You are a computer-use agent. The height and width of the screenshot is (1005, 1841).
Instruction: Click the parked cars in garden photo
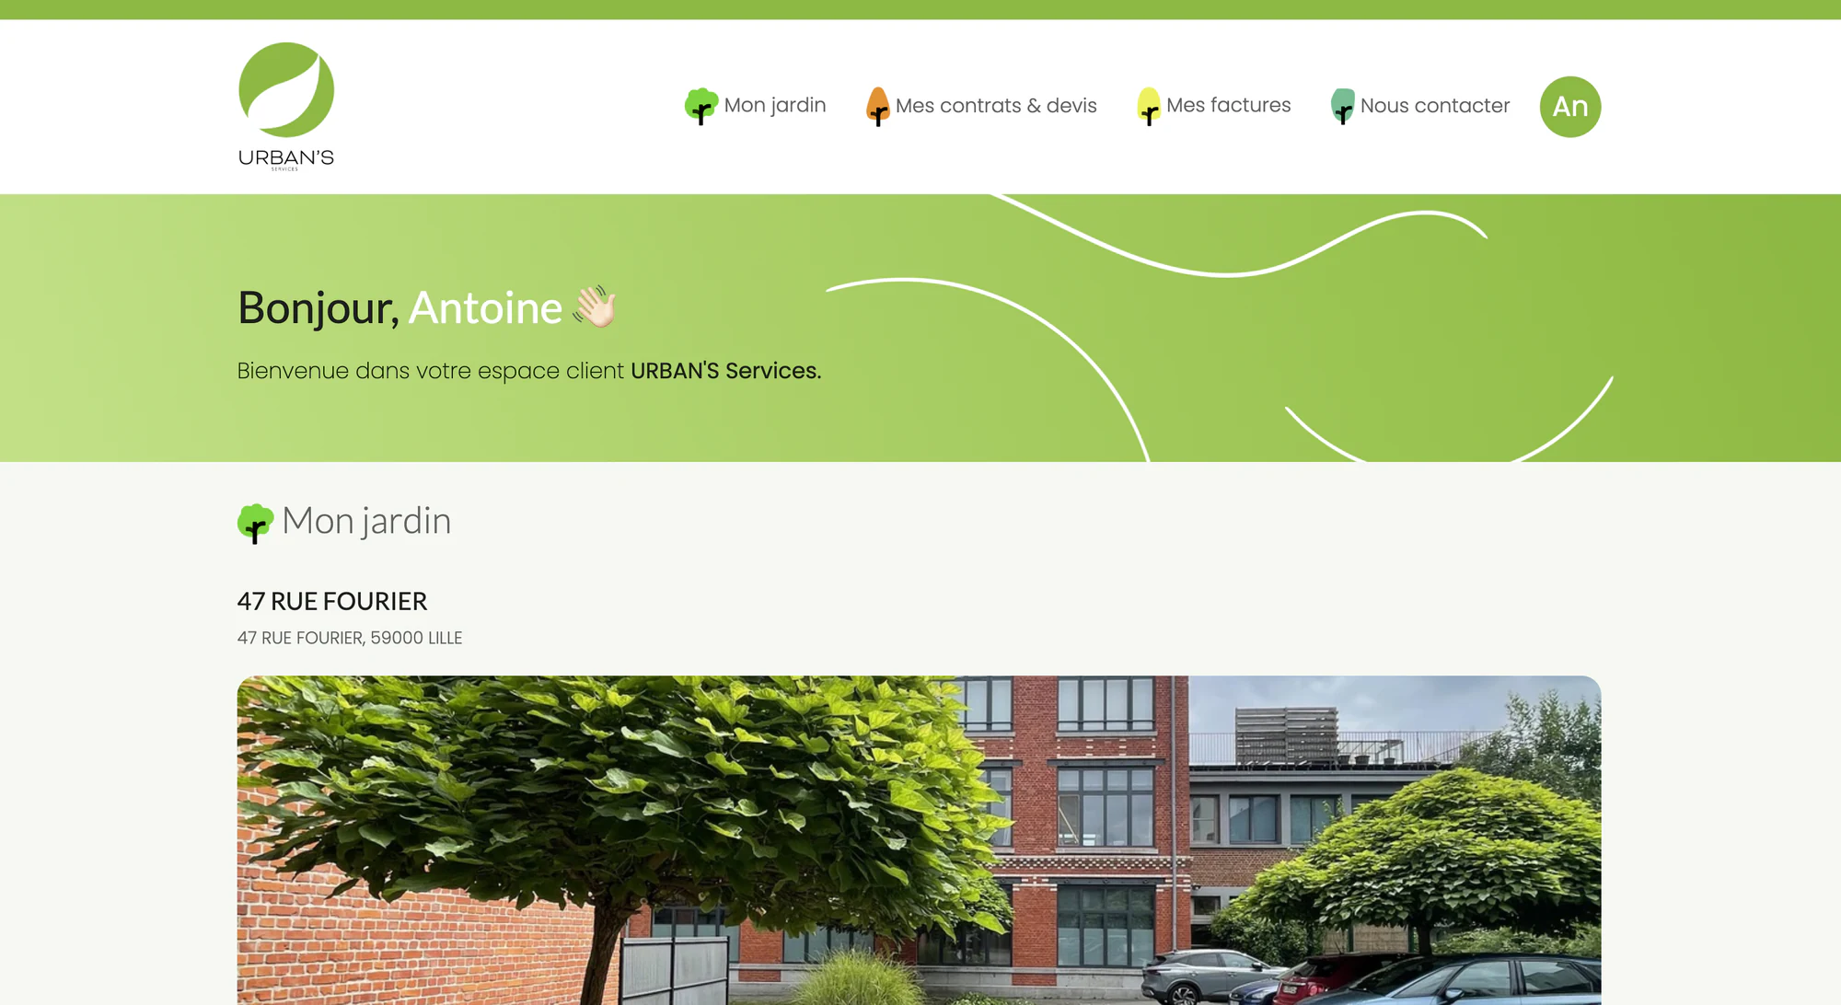pyautogui.click(x=1372, y=978)
